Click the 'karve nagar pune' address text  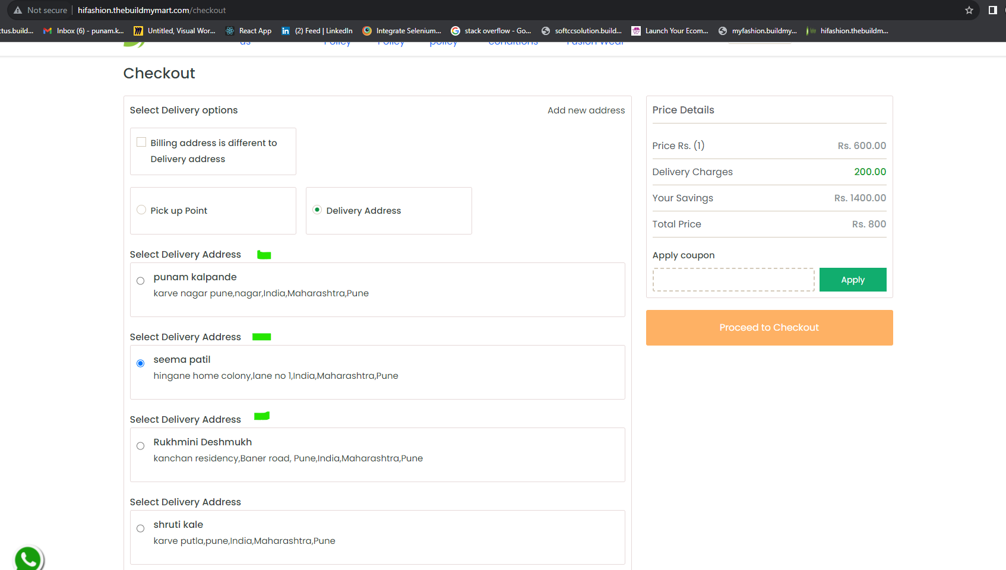[261, 293]
